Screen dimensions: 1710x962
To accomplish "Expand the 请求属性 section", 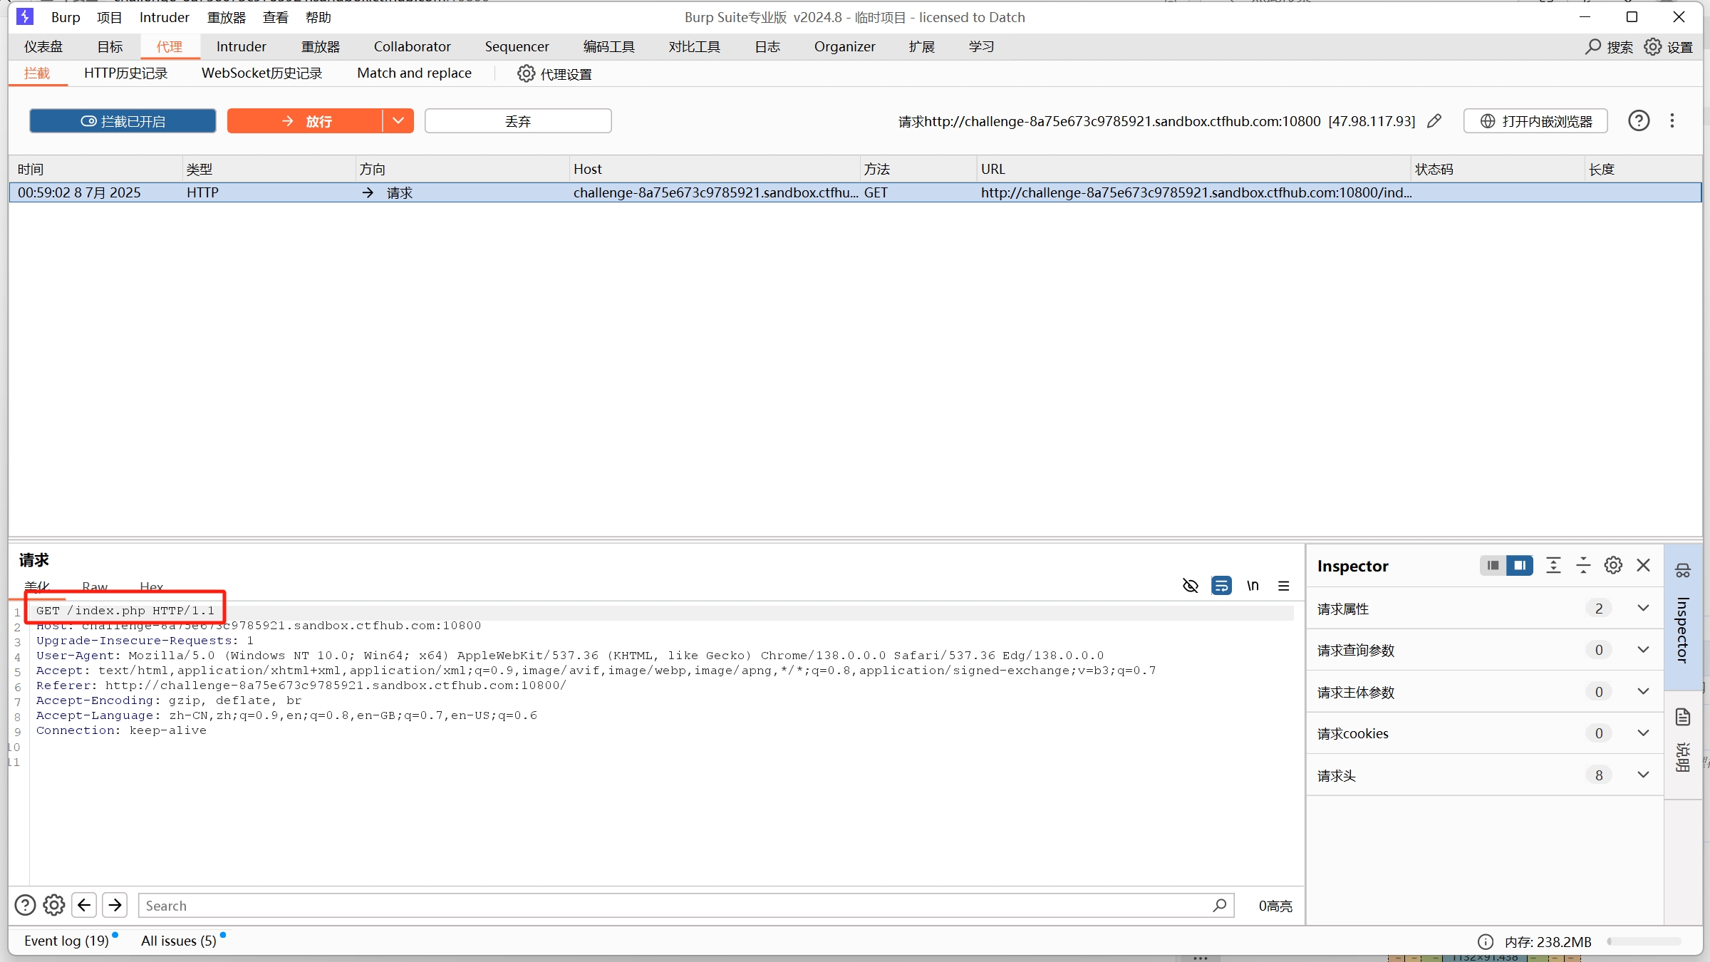I will coord(1643,609).
